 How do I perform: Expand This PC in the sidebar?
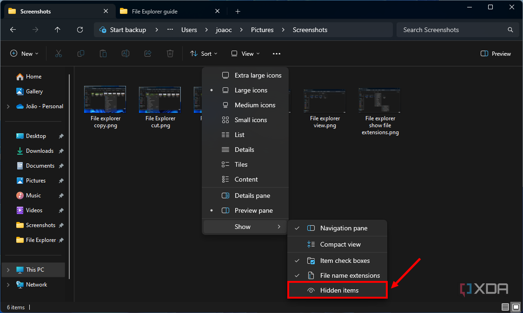point(8,269)
